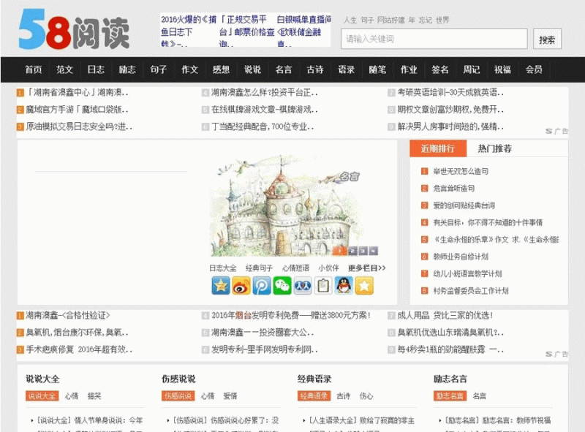Viewport: 585px width, 432px height.
Task: Share the page using the WeChat icon
Action: point(282,284)
